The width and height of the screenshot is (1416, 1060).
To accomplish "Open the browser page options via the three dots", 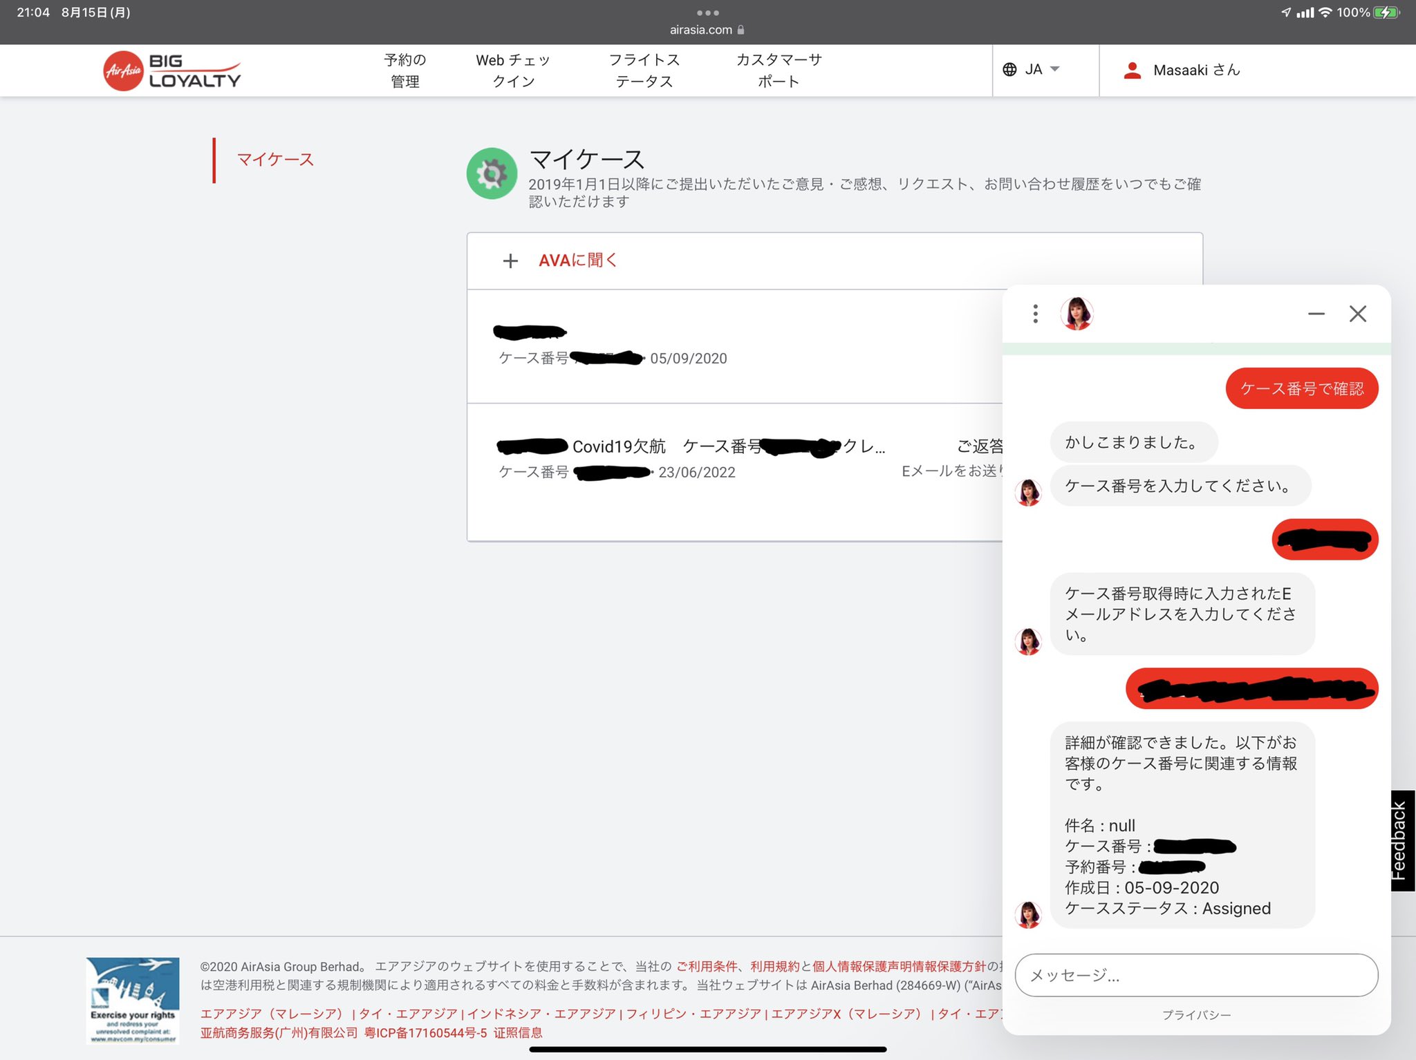I will tap(707, 12).
